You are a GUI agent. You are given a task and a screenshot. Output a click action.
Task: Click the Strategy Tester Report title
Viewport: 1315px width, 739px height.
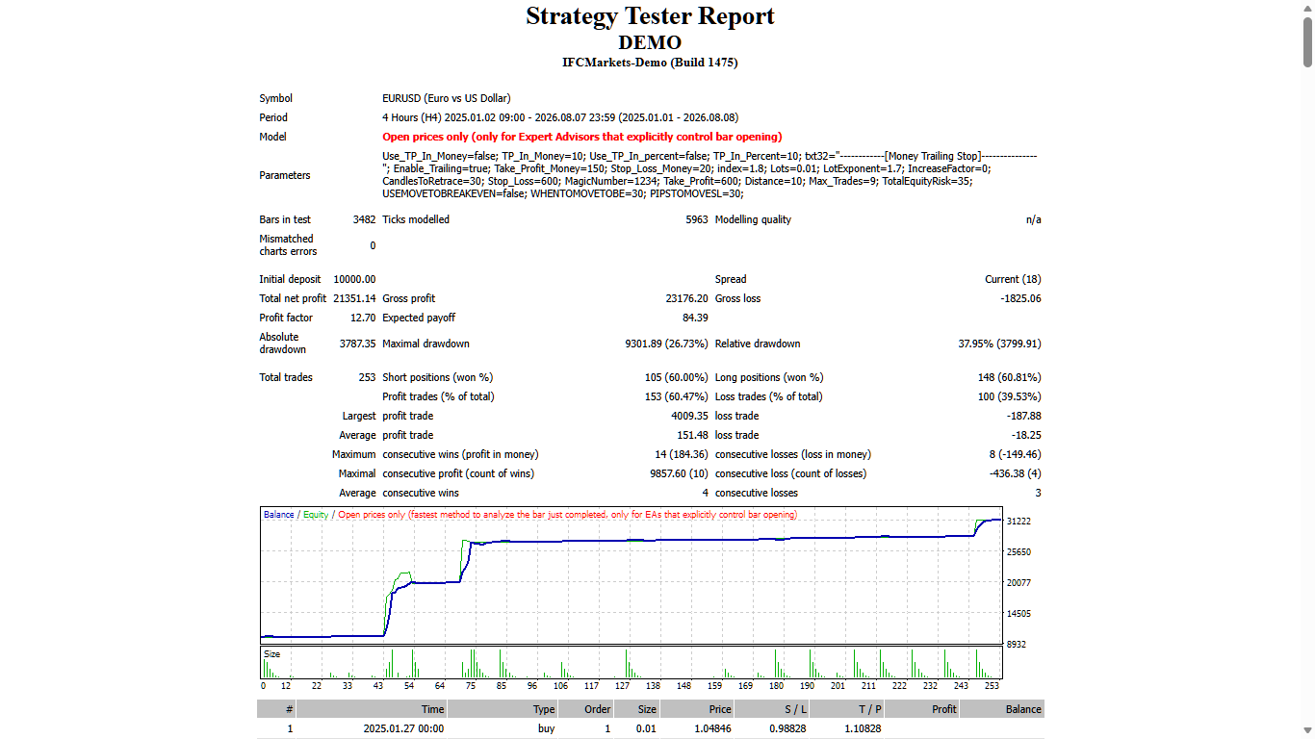[x=650, y=16]
